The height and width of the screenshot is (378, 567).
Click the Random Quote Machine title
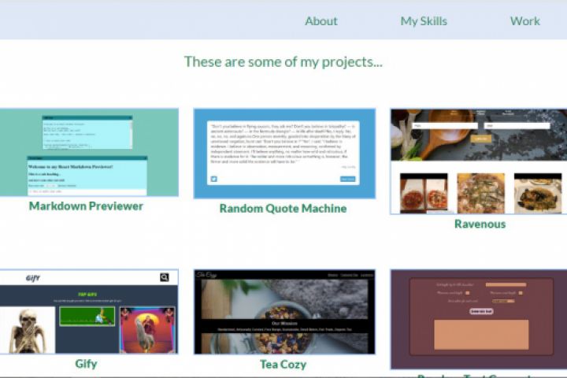point(283,209)
